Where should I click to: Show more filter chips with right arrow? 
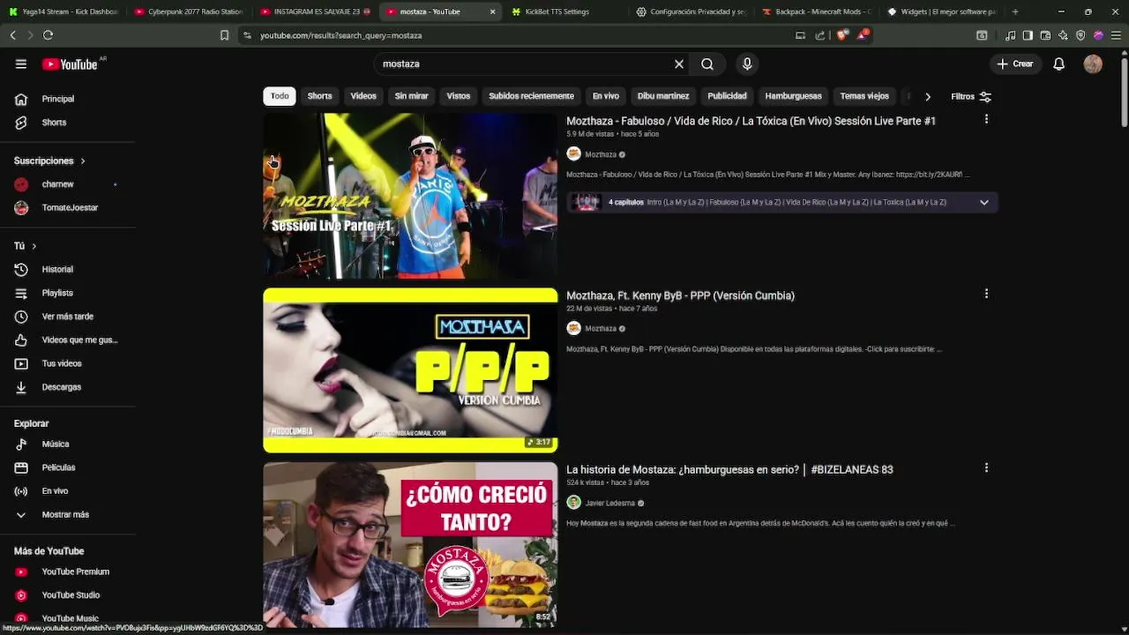point(927,96)
